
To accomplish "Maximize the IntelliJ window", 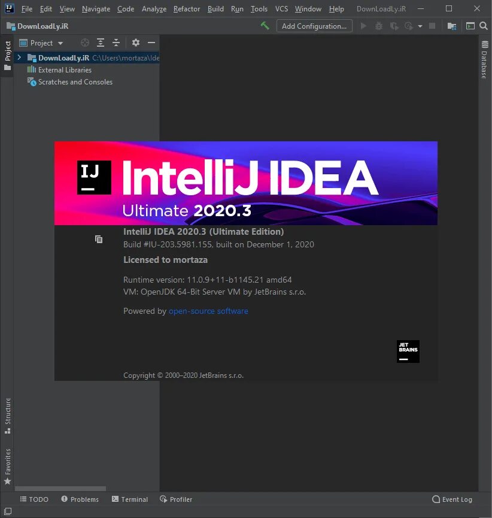I will point(449,8).
